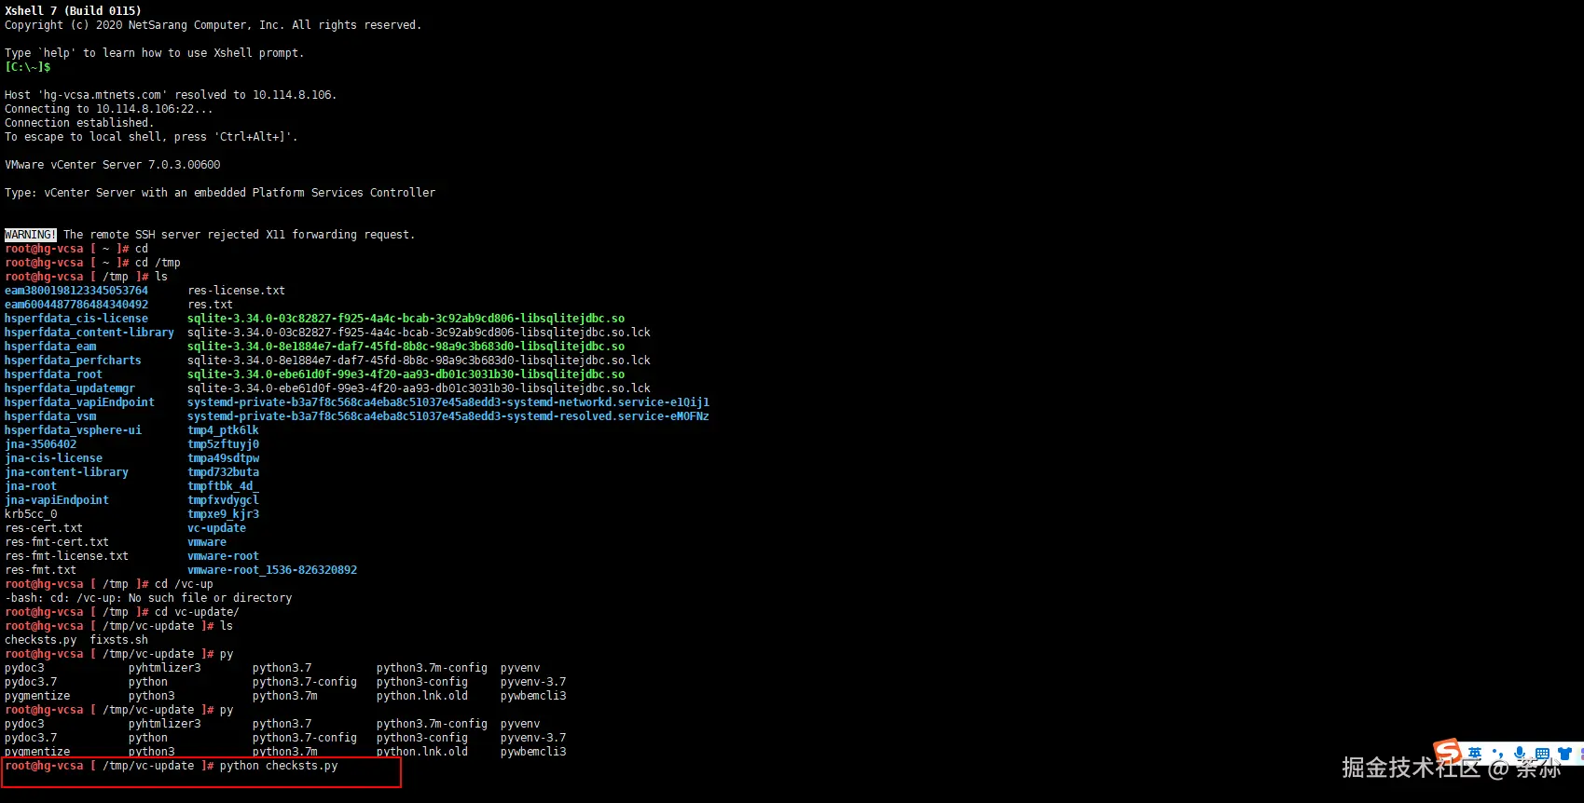Click 'Connecting to 10.114.8.106:22...' line

click(109, 109)
